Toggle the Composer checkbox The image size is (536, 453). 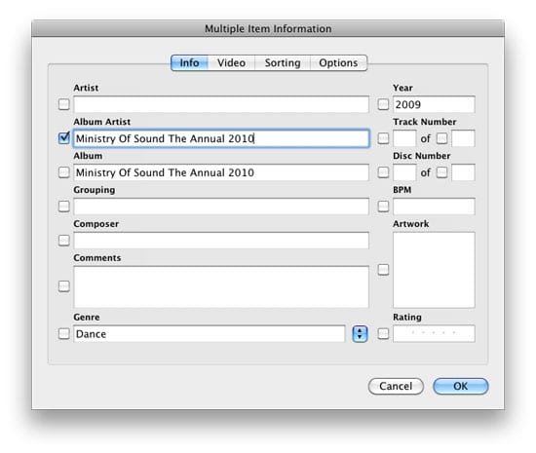[x=64, y=241]
